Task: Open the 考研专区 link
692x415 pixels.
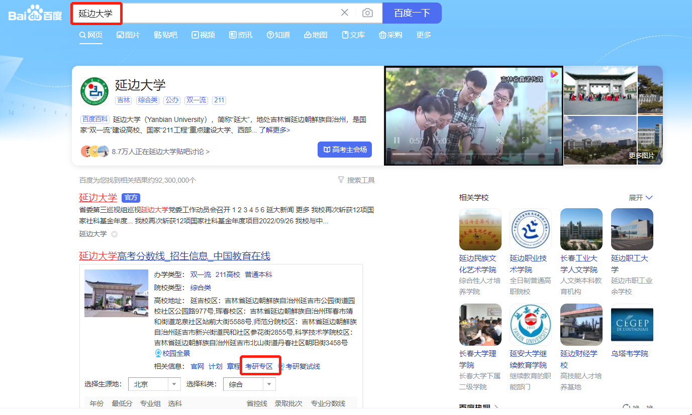Action: (x=259, y=366)
